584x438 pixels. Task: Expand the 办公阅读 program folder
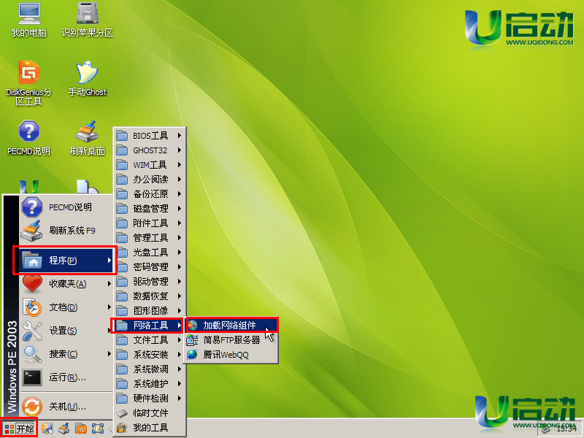[150, 180]
